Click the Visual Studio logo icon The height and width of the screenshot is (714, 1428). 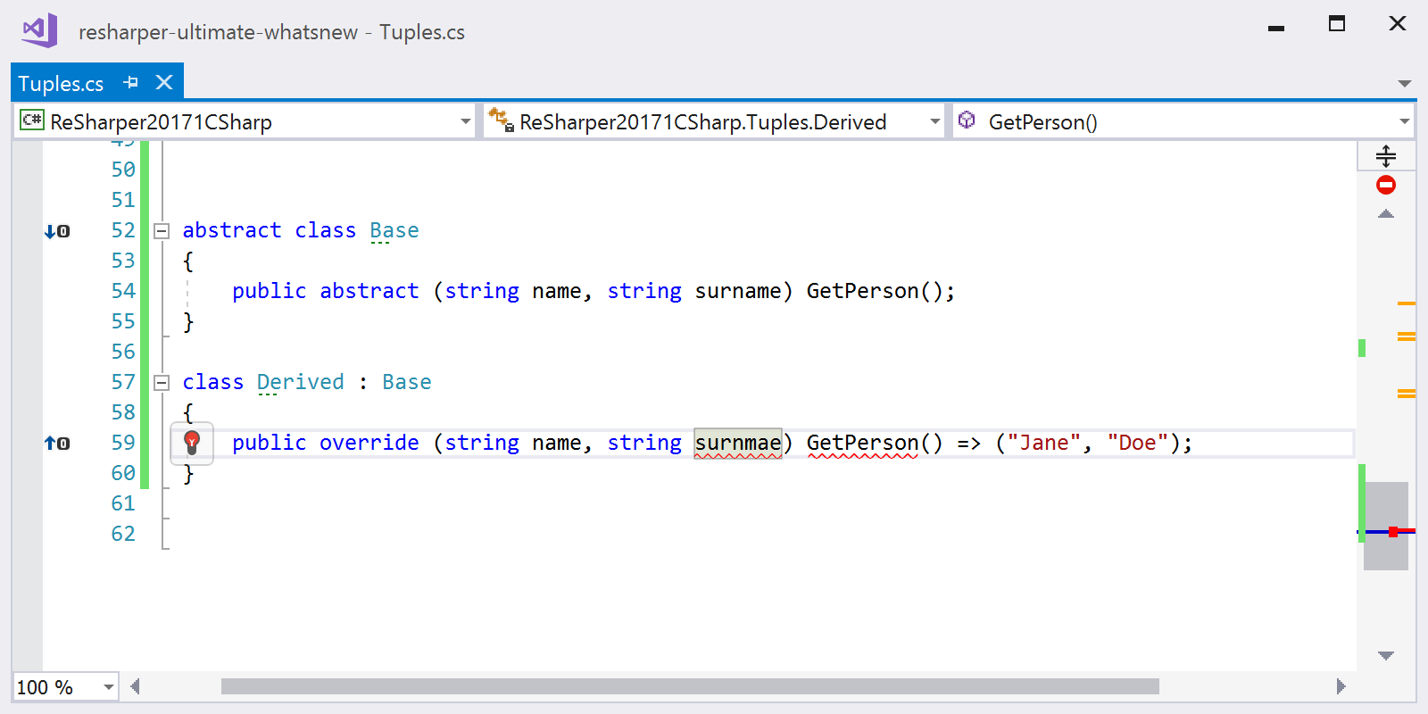40,31
